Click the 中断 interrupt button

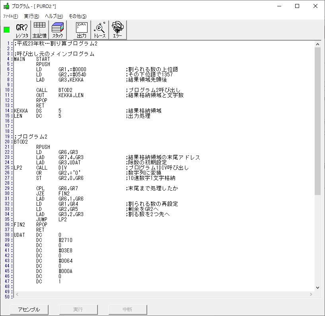click(x=127, y=310)
